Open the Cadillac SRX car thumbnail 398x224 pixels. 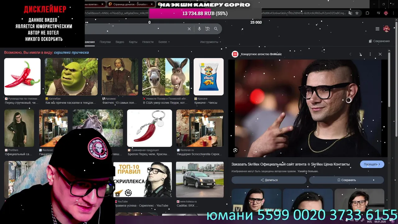coord(200,180)
